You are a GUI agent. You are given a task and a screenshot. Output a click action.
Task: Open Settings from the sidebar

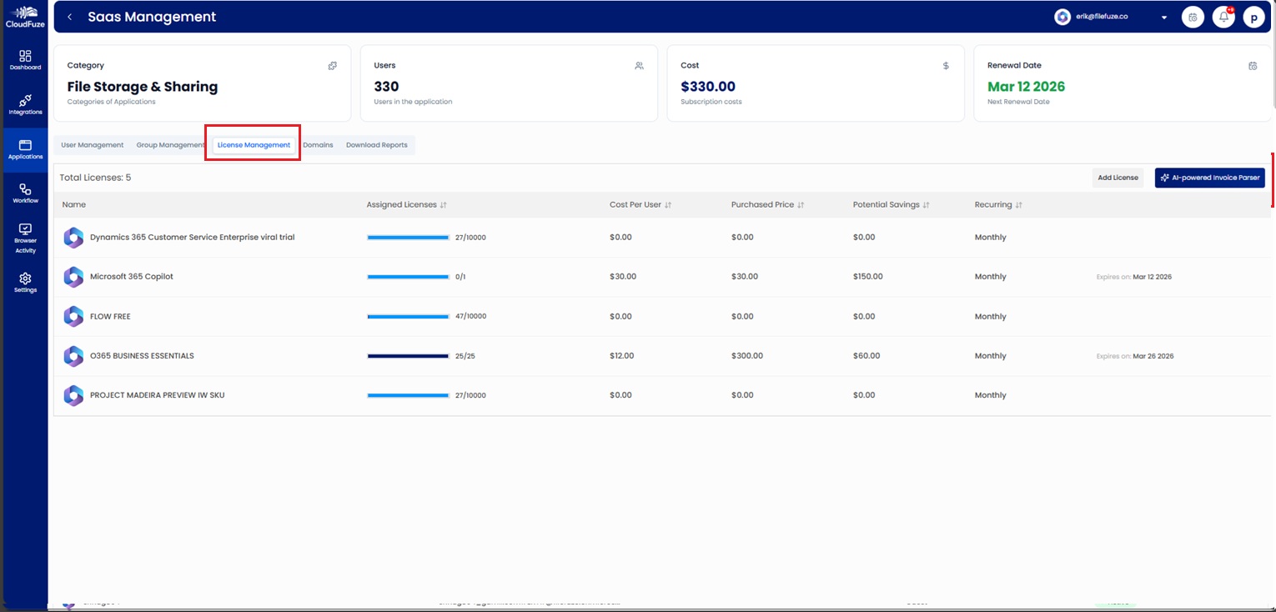[24, 284]
